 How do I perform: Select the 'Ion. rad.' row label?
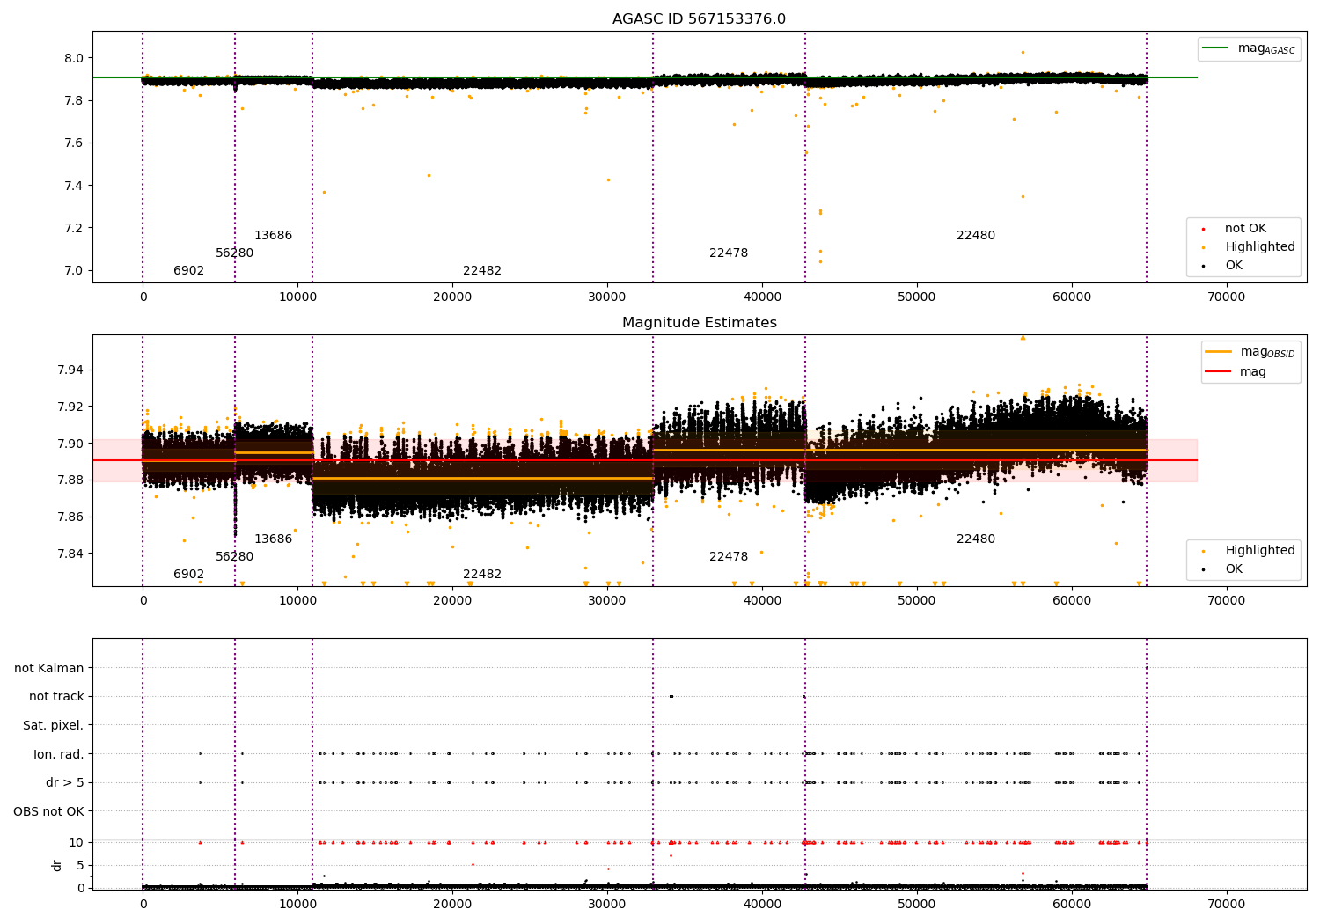click(59, 755)
